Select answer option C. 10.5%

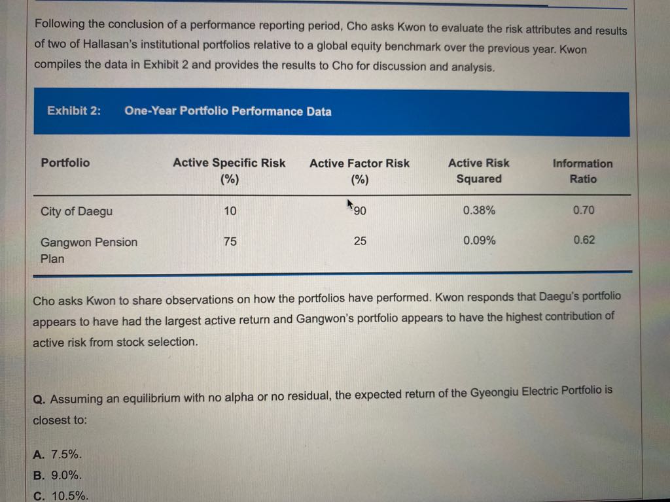[61, 495]
